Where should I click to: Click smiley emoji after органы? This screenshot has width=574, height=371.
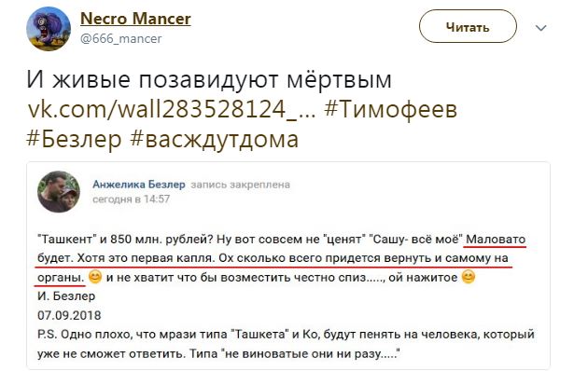pyautogui.click(x=95, y=277)
